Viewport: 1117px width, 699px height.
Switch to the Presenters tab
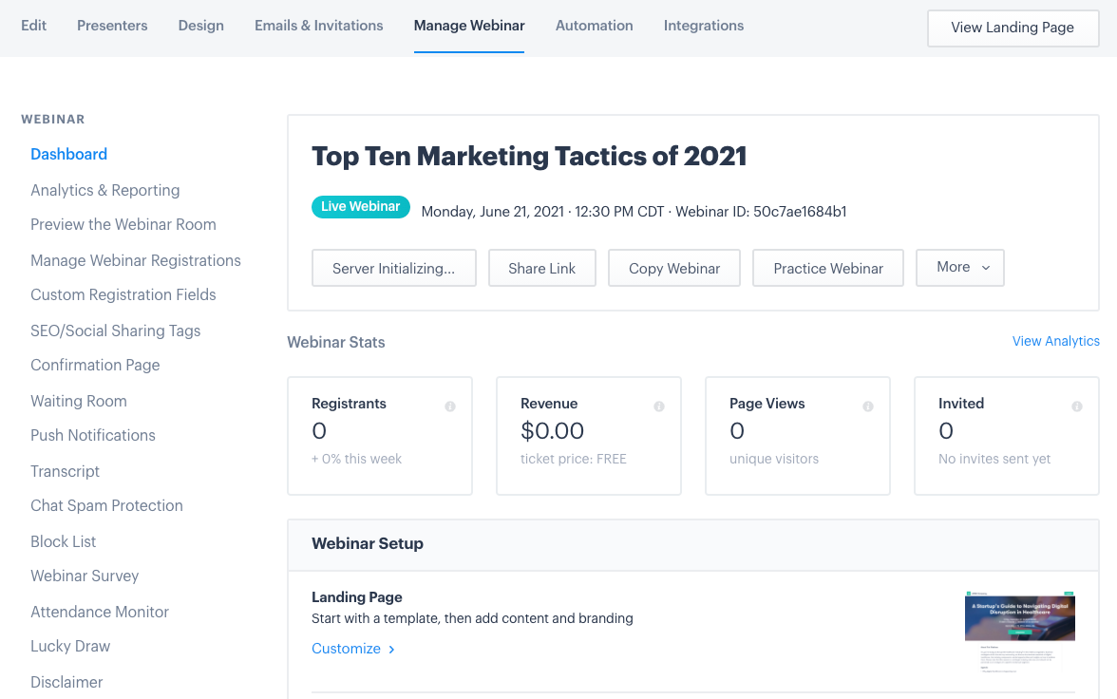pyautogui.click(x=112, y=26)
